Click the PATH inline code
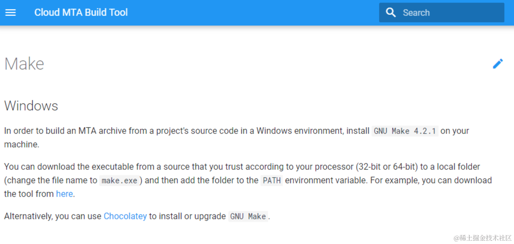This screenshot has height=244, width=514. [272, 181]
